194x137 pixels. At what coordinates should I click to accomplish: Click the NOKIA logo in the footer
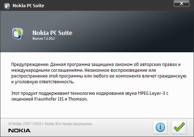tap(19, 131)
